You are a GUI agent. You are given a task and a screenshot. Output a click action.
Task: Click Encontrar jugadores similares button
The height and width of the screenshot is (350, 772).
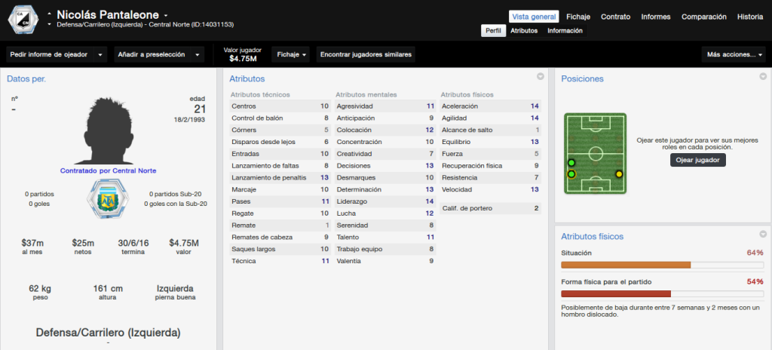pyautogui.click(x=366, y=55)
